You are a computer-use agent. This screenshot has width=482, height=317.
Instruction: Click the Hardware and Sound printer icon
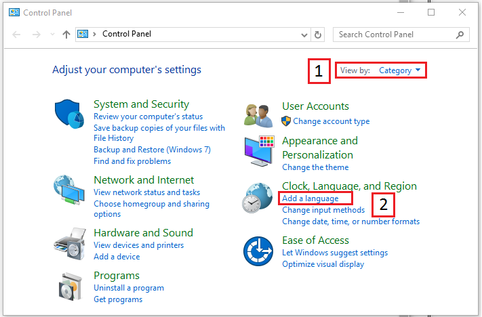(71, 242)
